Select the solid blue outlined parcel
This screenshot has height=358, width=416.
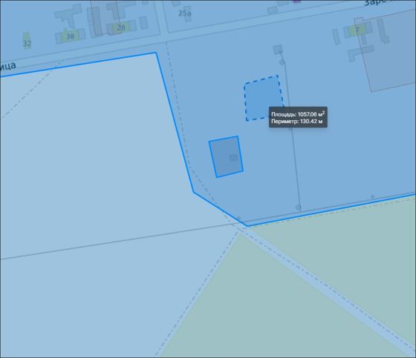point(226,156)
